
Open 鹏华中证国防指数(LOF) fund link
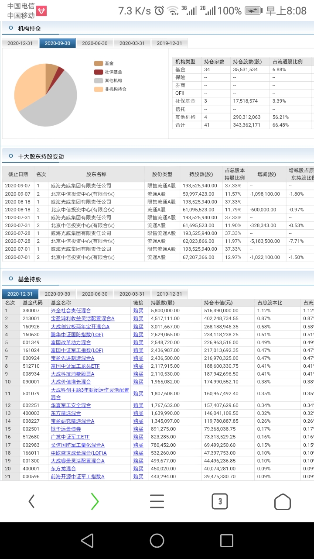coord(77,335)
